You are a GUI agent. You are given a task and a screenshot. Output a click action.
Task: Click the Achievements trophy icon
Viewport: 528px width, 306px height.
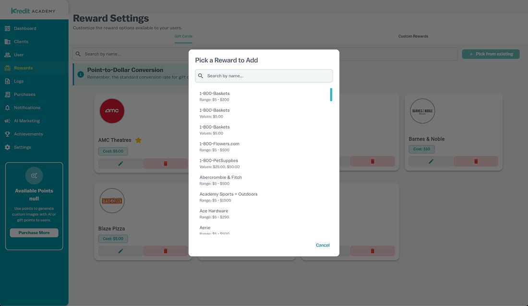tap(7, 134)
